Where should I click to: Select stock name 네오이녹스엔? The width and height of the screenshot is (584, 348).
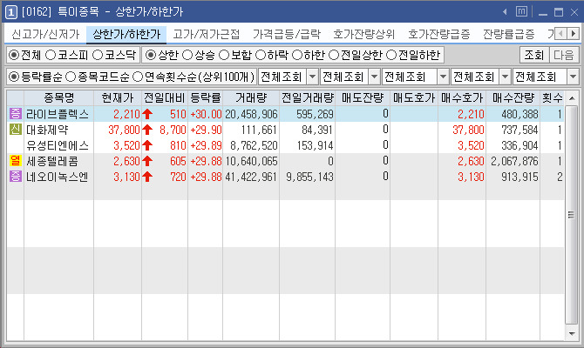click(x=58, y=177)
